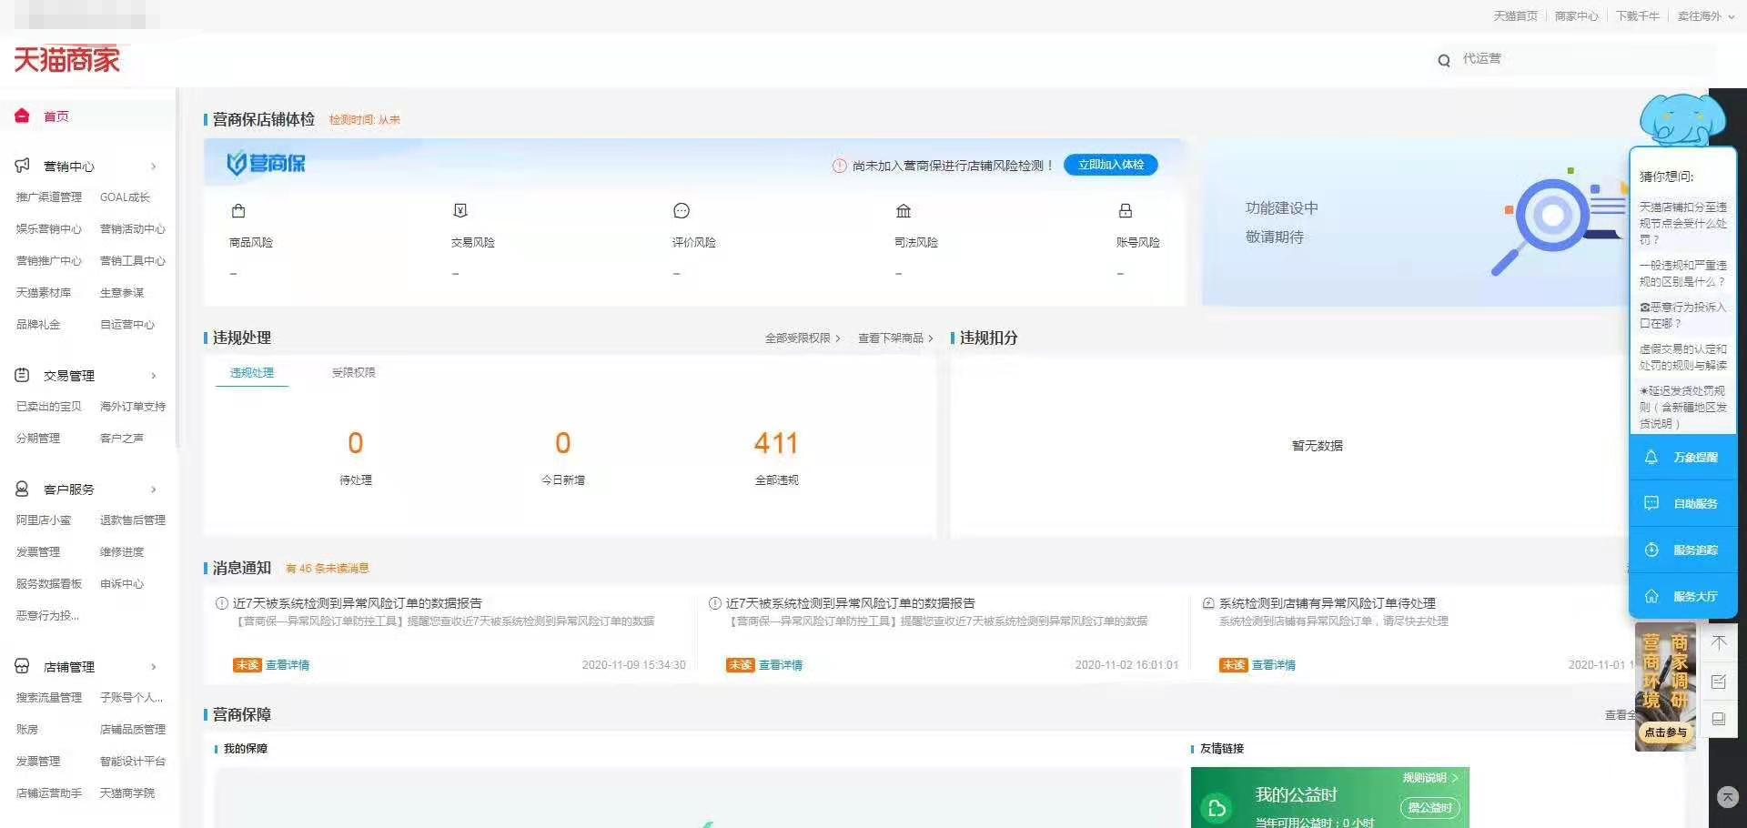Click suggested question 一般违规和严重违规的区别是什么

[x=1683, y=273]
